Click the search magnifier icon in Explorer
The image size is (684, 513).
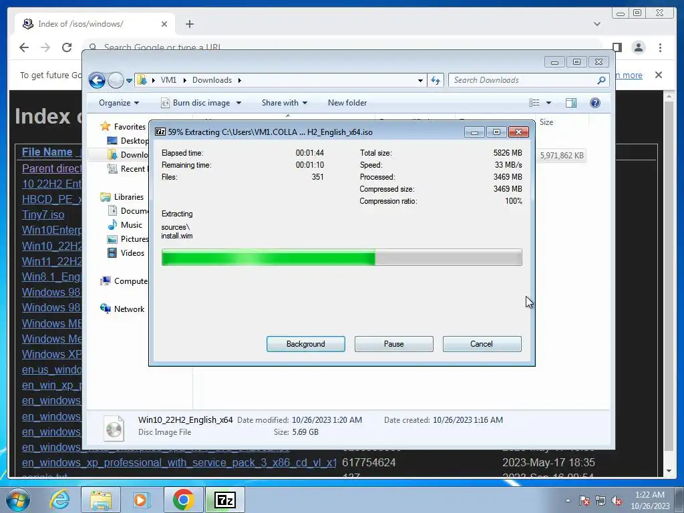point(602,80)
